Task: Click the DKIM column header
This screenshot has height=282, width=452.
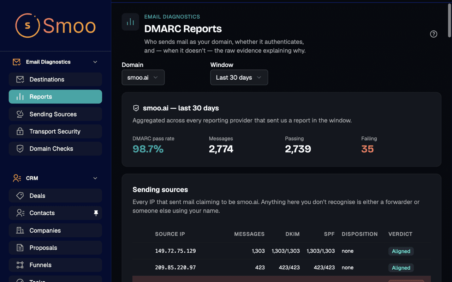Action: pyautogui.click(x=292, y=234)
